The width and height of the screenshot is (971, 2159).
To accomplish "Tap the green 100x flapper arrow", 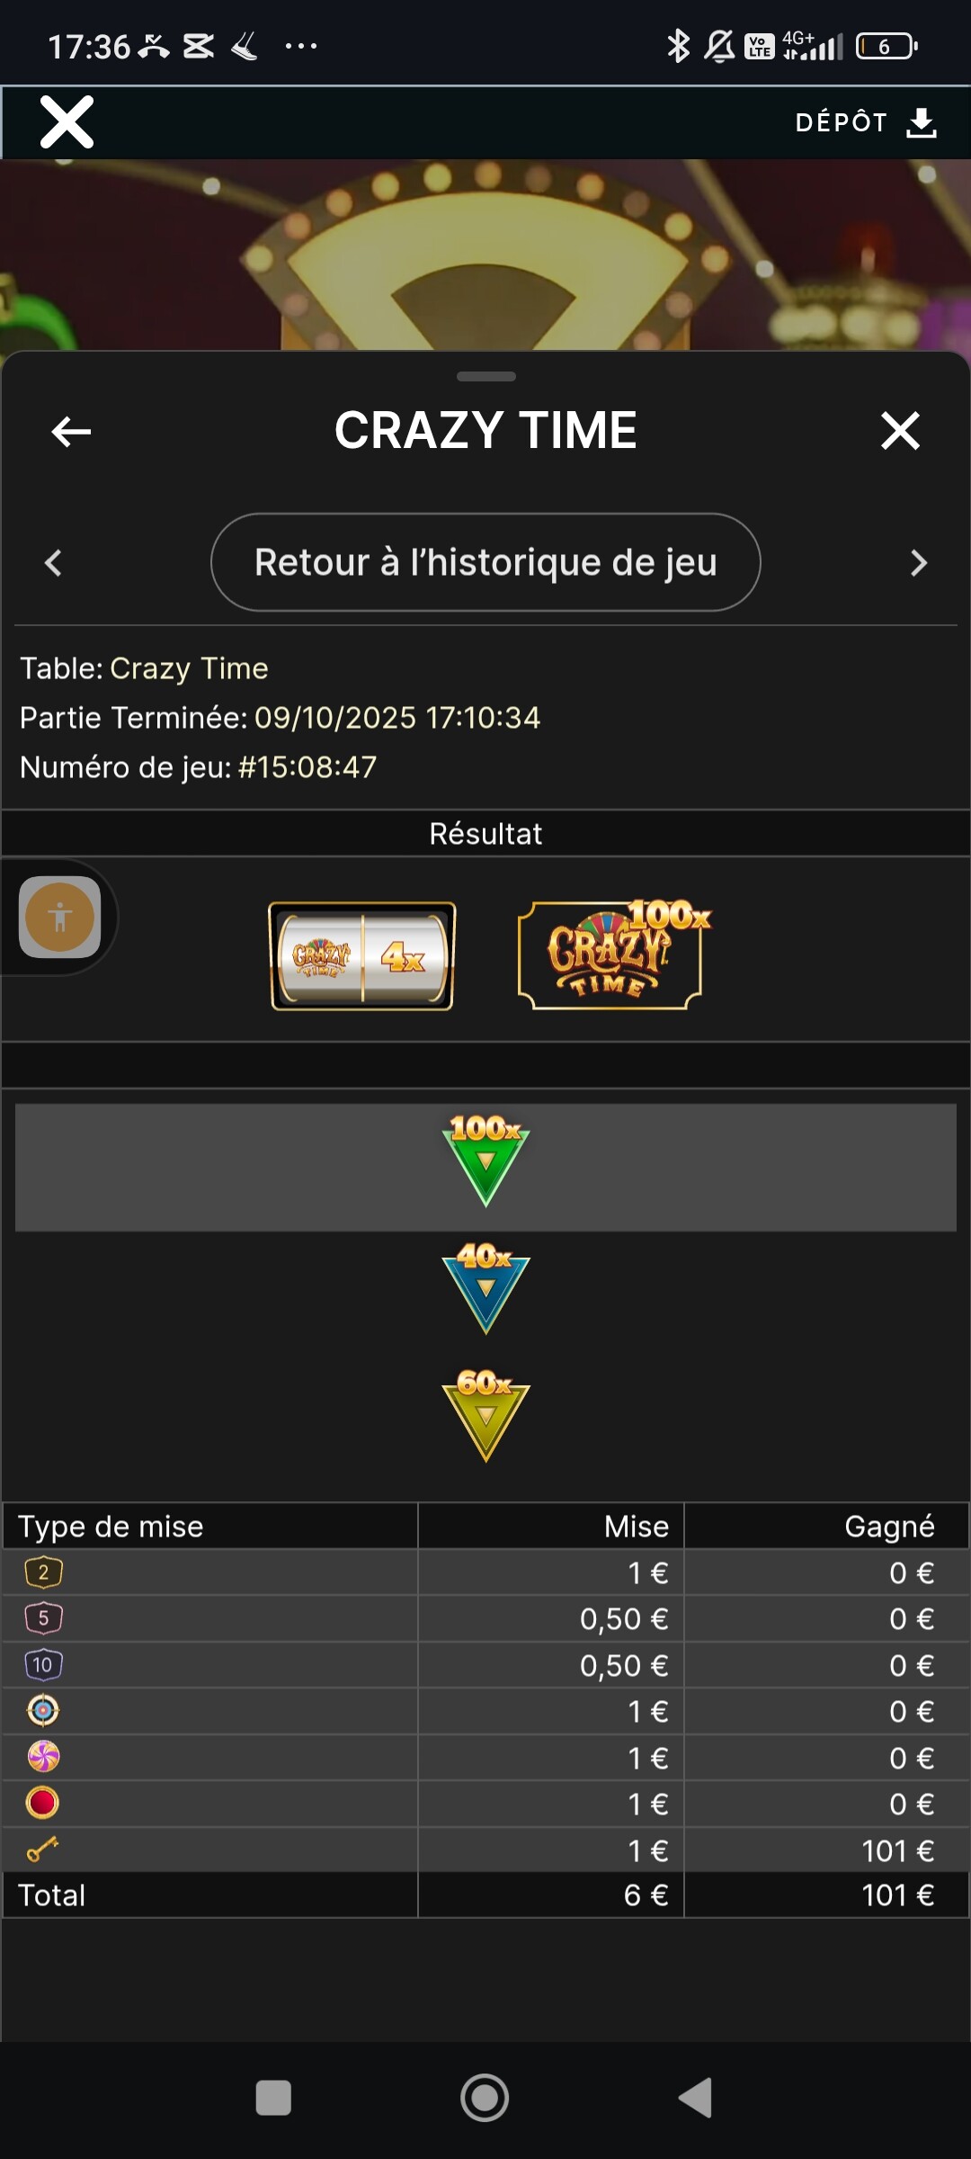I will pyautogui.click(x=485, y=1160).
